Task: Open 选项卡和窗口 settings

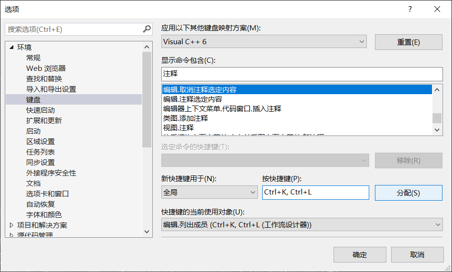Action: pyautogui.click(x=47, y=194)
